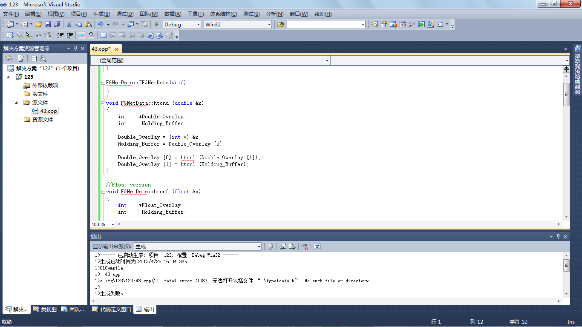Switch to the 代码定义窗口 tab
The width and height of the screenshot is (582, 327).
[112, 310]
